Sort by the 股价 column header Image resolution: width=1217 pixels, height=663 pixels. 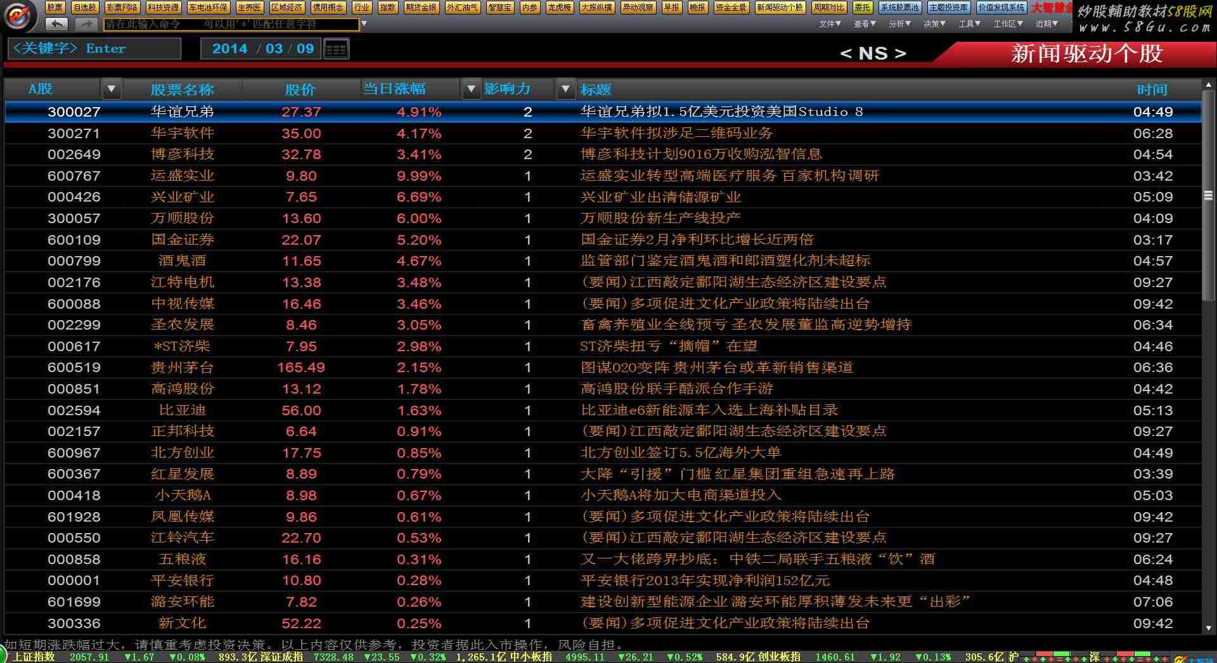coord(300,89)
